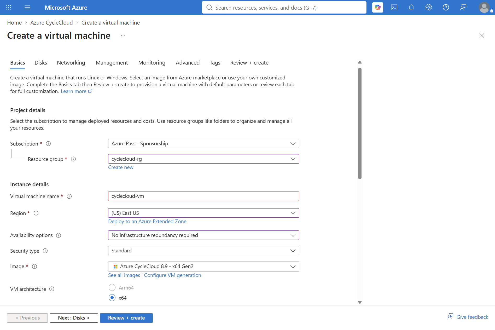Select the x64 architecture radio button
Viewport: 495px width, 330px height.
point(112,298)
